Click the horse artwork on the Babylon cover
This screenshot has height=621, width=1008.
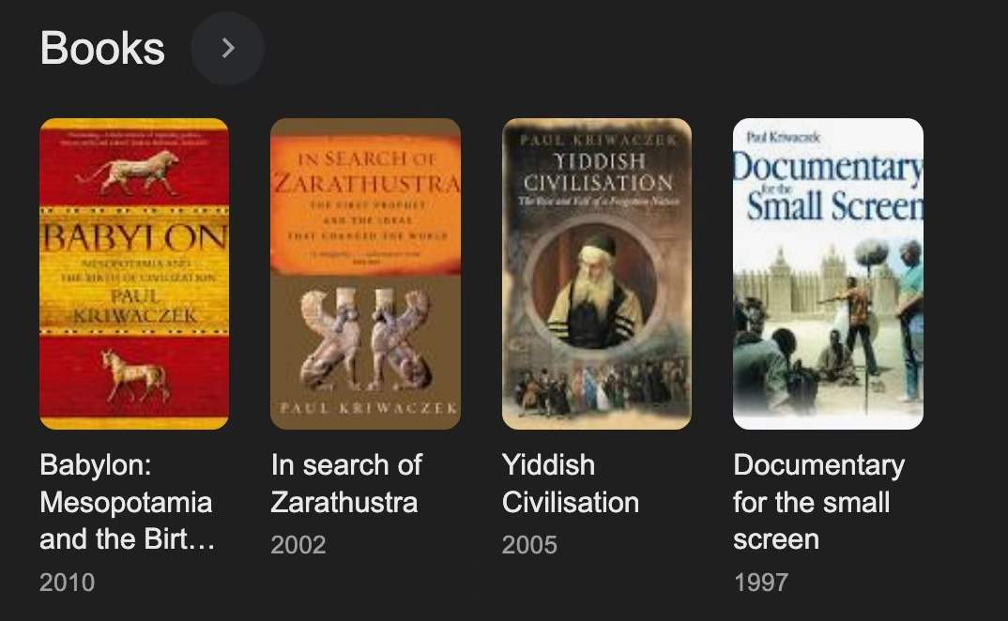135,376
